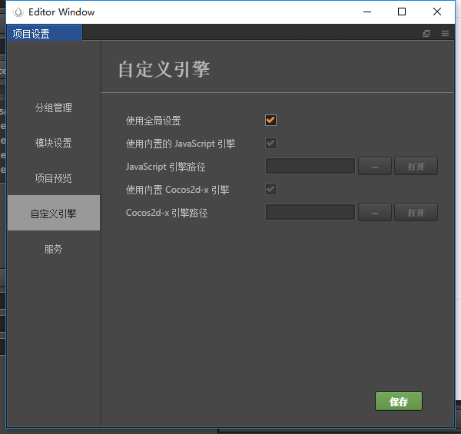Click 打开 button for Cocos2d-x 引擎路径
The image size is (461, 434).
[x=416, y=212]
